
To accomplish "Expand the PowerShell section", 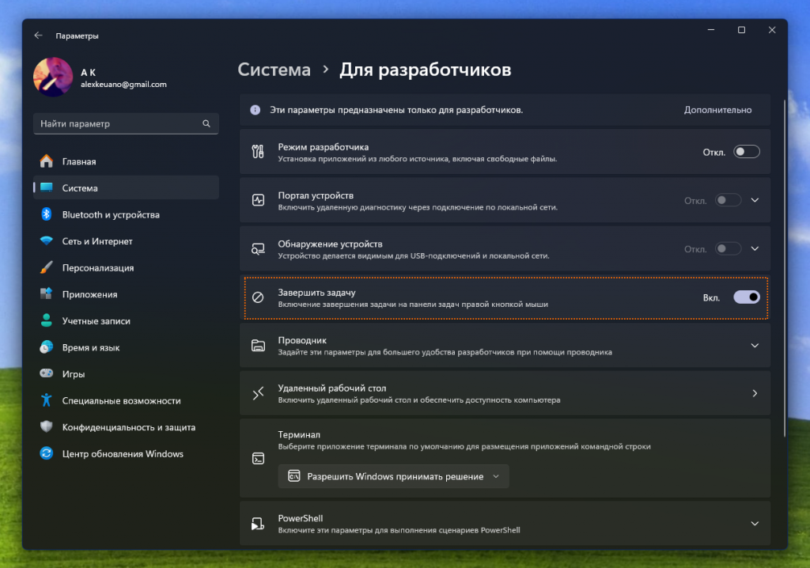I will (755, 524).
